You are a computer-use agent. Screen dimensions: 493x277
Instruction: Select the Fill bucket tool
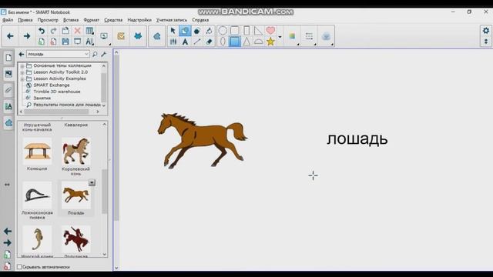(x=209, y=31)
